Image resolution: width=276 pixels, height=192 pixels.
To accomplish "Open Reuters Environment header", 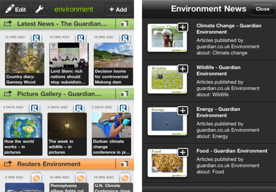I will [49, 164].
